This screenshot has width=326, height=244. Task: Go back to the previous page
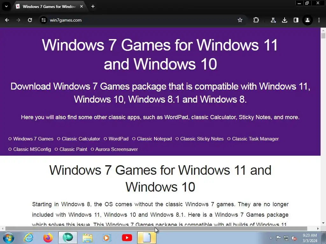[x=7, y=20]
